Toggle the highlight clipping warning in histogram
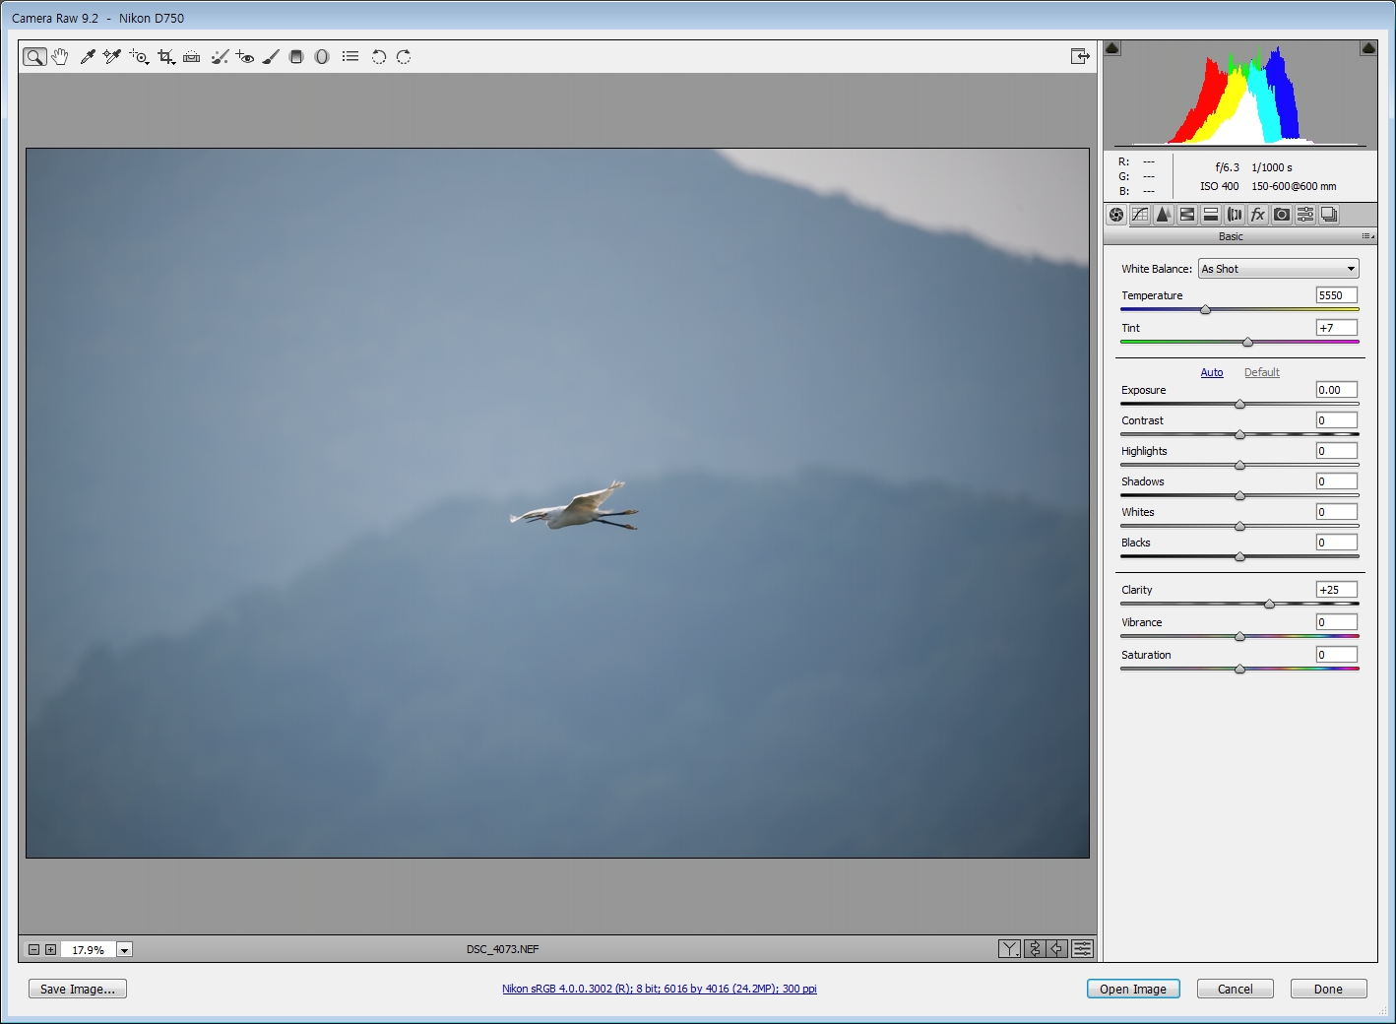Screen dimensions: 1396x1024 [1368, 48]
